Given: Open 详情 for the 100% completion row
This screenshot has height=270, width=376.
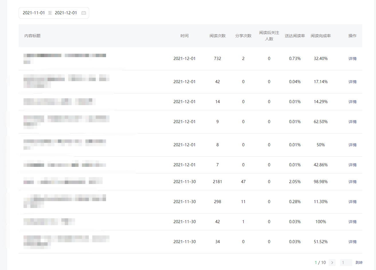Looking at the screenshot, I should pyautogui.click(x=352, y=222).
